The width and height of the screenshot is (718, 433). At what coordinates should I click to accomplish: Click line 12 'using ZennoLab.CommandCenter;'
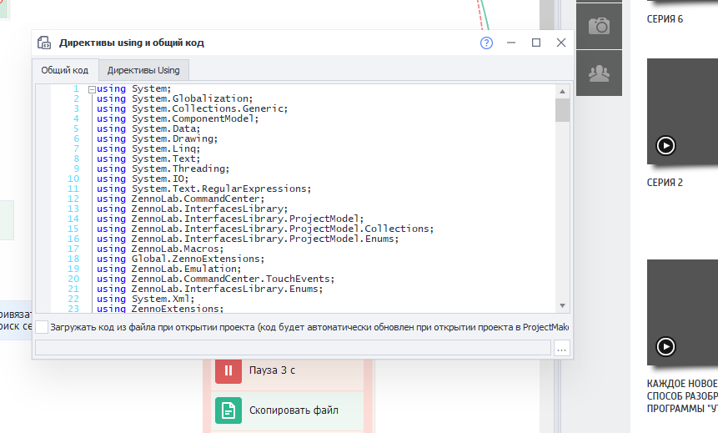180,199
